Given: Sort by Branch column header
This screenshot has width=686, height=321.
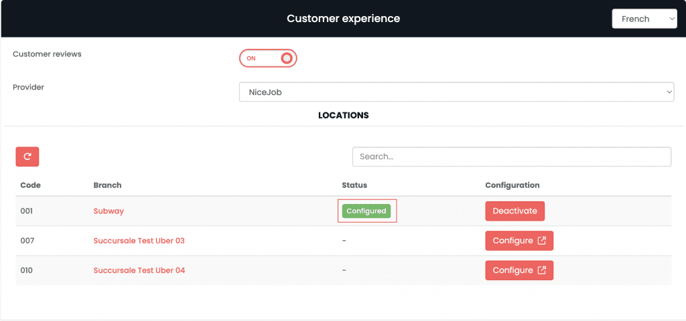Looking at the screenshot, I should point(107,185).
